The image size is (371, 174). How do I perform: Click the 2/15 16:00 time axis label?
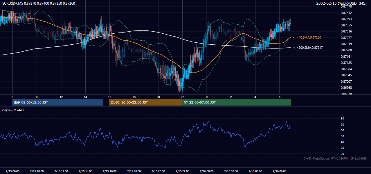(109, 171)
